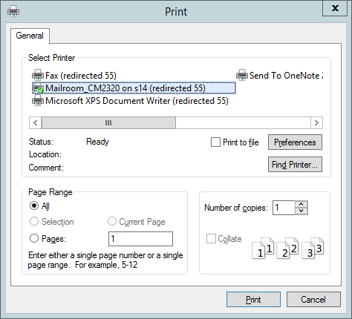Image resolution: width=352 pixels, height=319 pixels.
Task: Click the Mailroom_CM2320 default printer icon
Action: click(38, 88)
